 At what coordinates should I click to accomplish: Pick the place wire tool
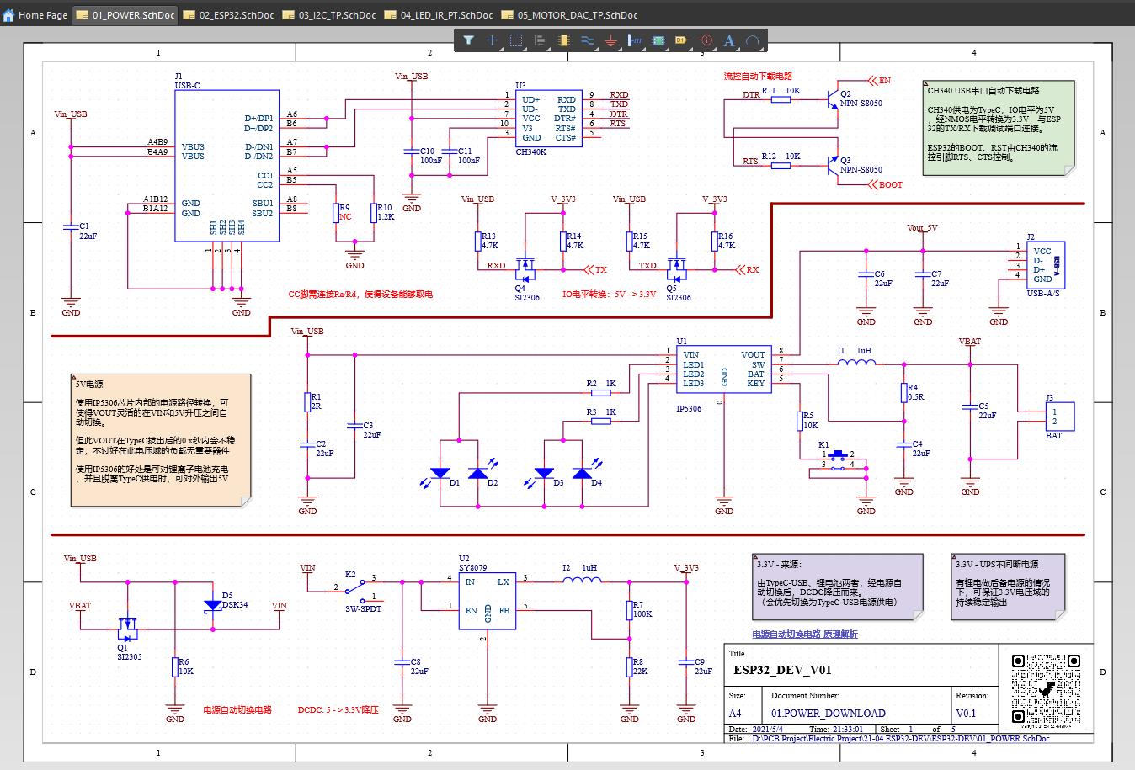tap(588, 40)
